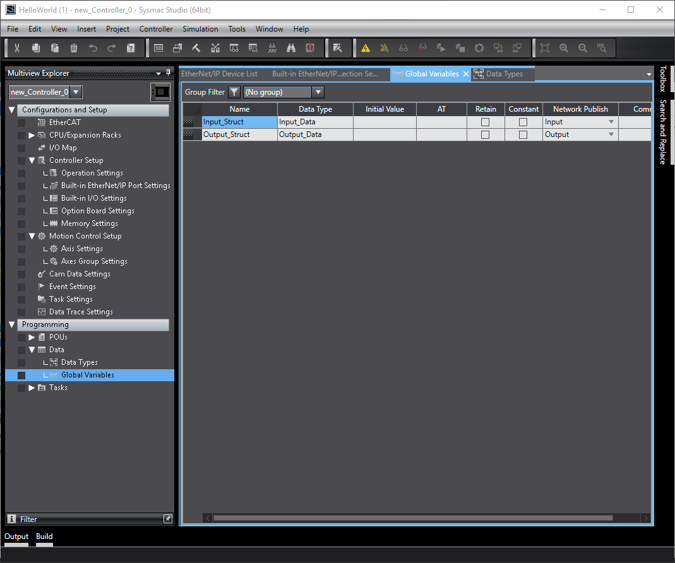Click the Delete trash can icon
Screen dimensions: 675x563
coord(74,48)
